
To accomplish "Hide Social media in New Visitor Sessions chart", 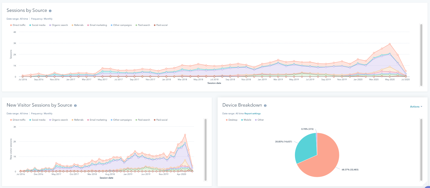I will [37, 120].
